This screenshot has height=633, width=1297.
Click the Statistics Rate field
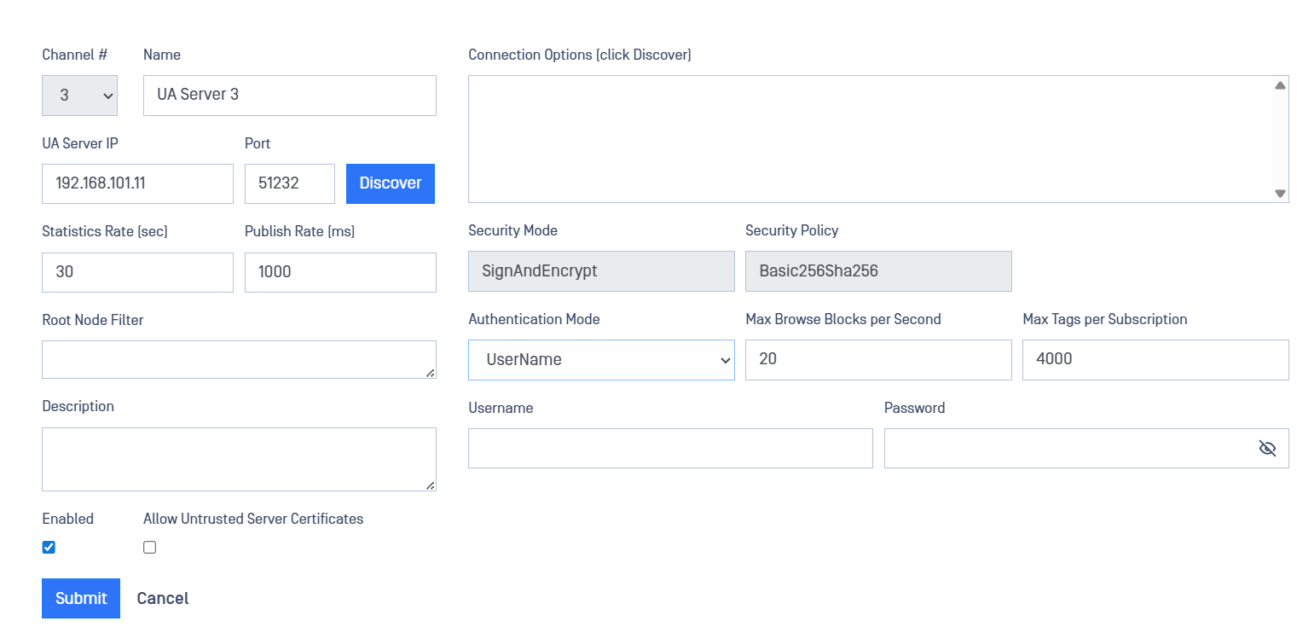[x=137, y=272]
